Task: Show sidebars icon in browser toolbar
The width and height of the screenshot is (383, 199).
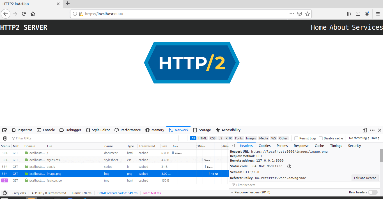Action: (358, 14)
